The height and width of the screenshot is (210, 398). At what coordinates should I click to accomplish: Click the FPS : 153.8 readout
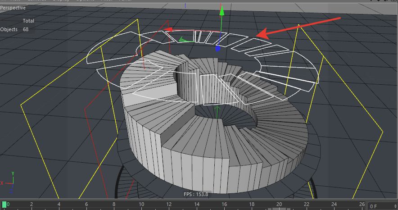click(196, 194)
